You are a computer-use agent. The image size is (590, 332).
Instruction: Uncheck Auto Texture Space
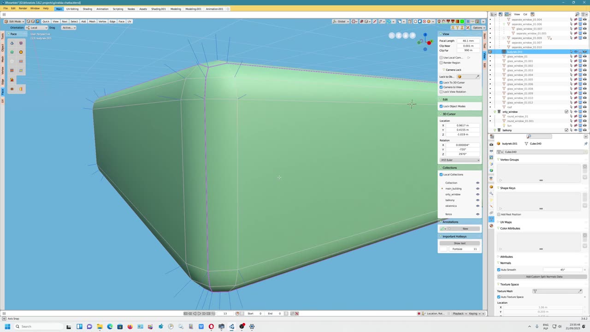[x=499, y=297]
